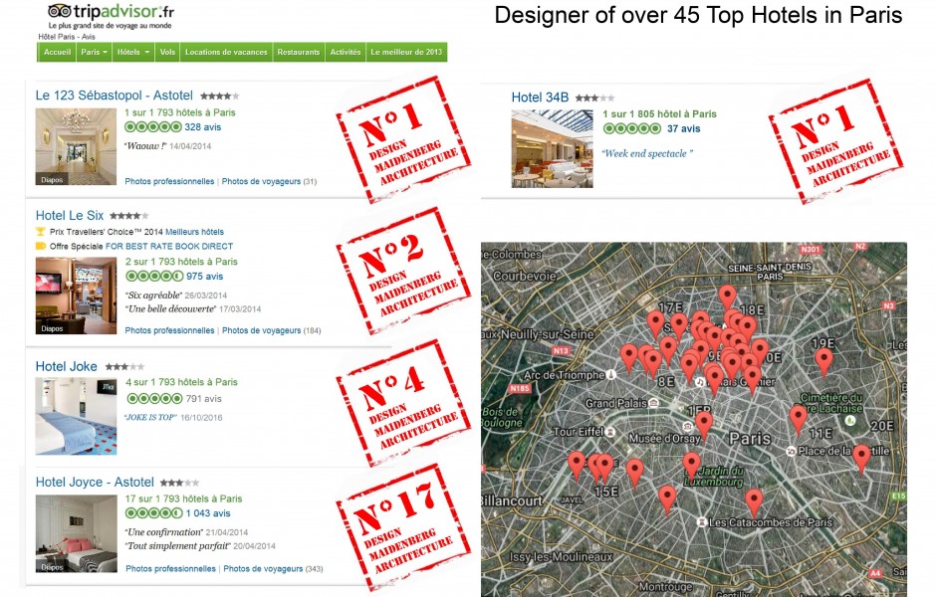
Task: Open Photos de voyageurs (31) link
Action: click(269, 181)
